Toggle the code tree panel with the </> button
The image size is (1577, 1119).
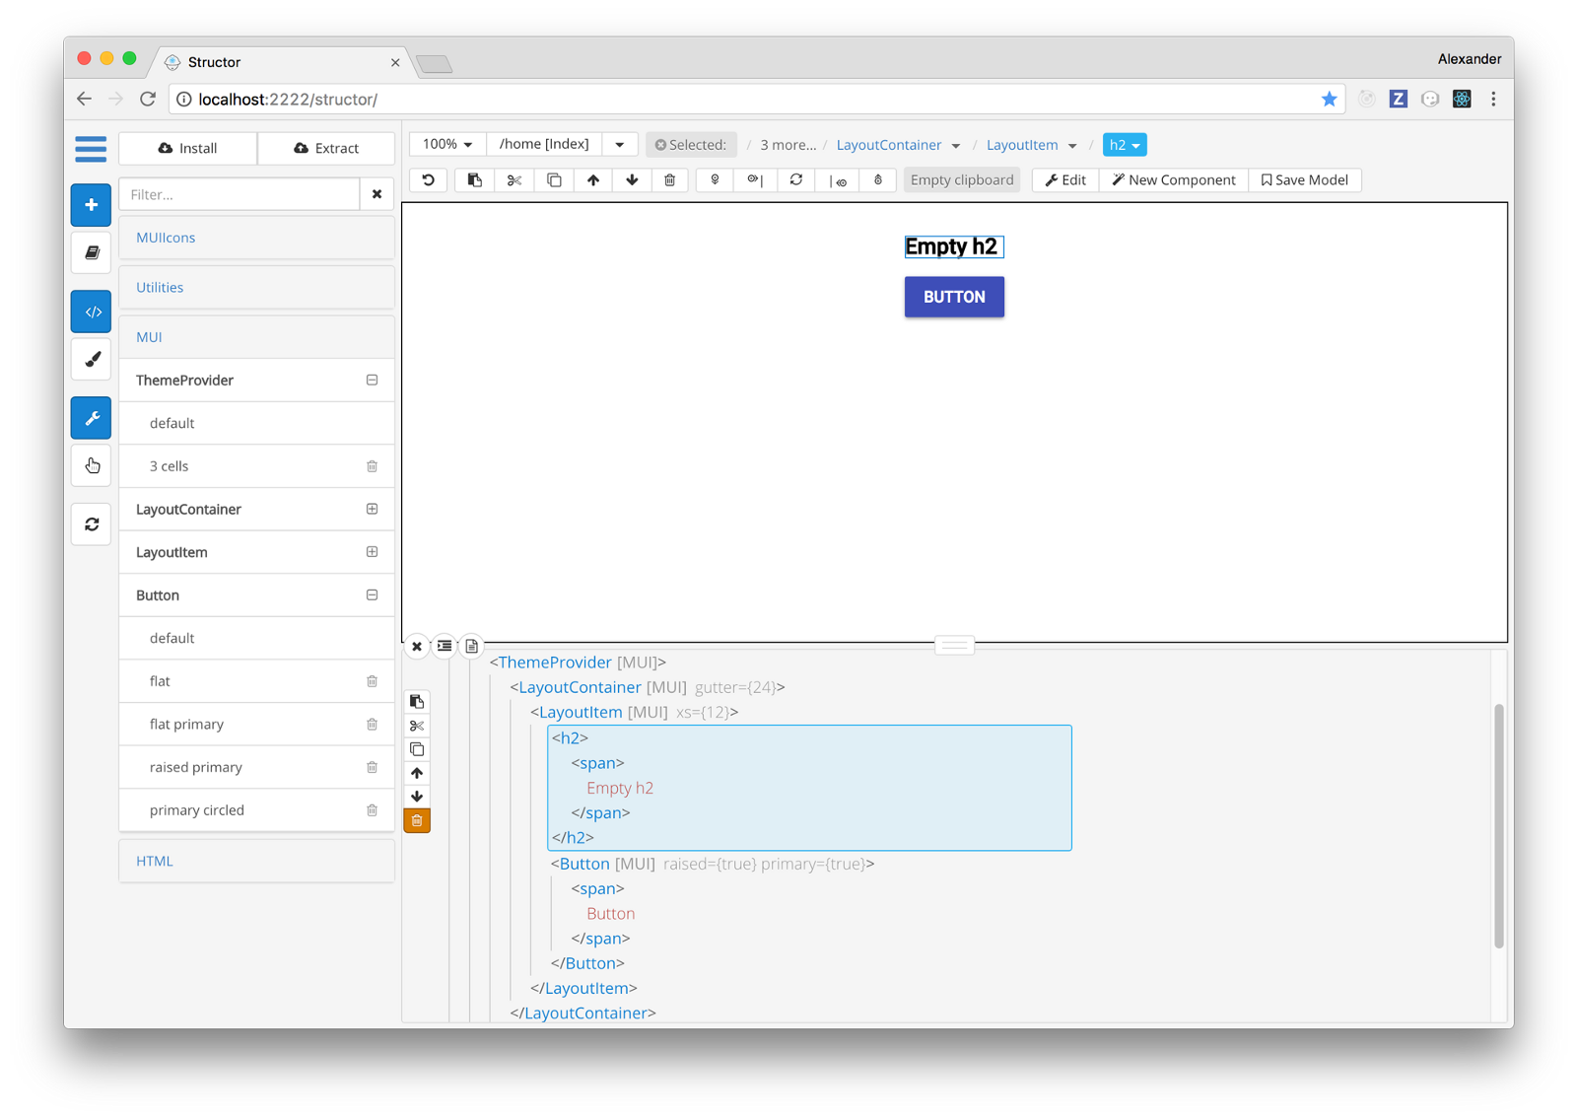click(92, 312)
